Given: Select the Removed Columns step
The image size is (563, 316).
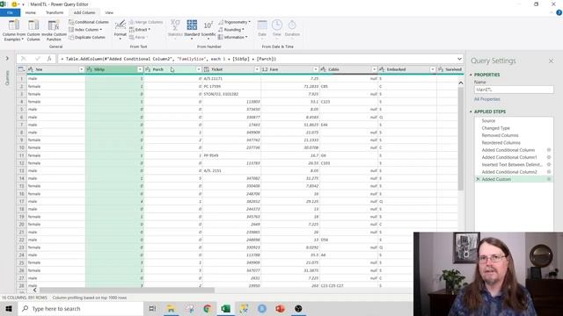Looking at the screenshot, I should [500, 135].
